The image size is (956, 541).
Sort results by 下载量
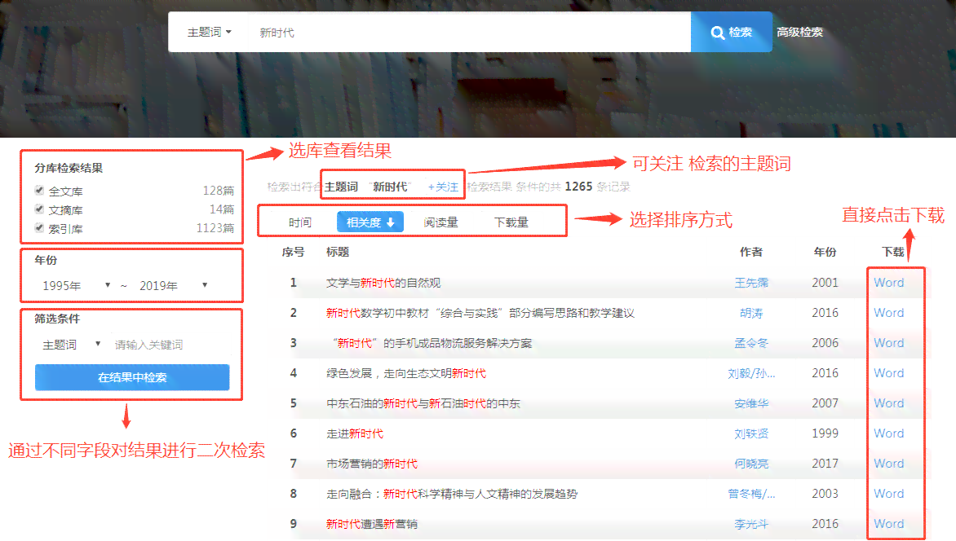[x=511, y=222]
